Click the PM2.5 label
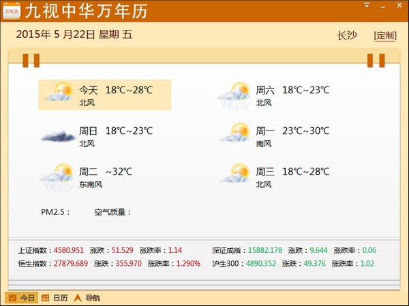Screen dimensions: 409x306 [55, 211]
